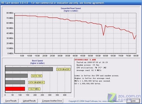Click the SCSI Ultra320 label

[63, 69]
